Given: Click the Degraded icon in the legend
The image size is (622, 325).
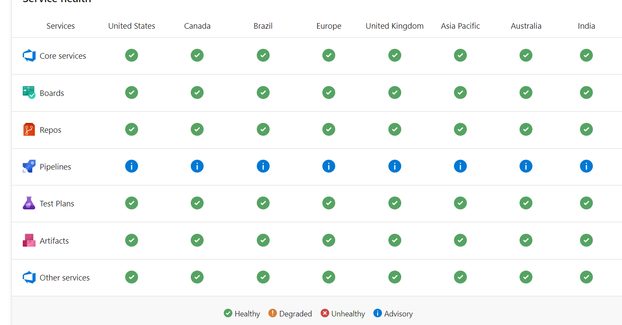Looking at the screenshot, I should (273, 313).
